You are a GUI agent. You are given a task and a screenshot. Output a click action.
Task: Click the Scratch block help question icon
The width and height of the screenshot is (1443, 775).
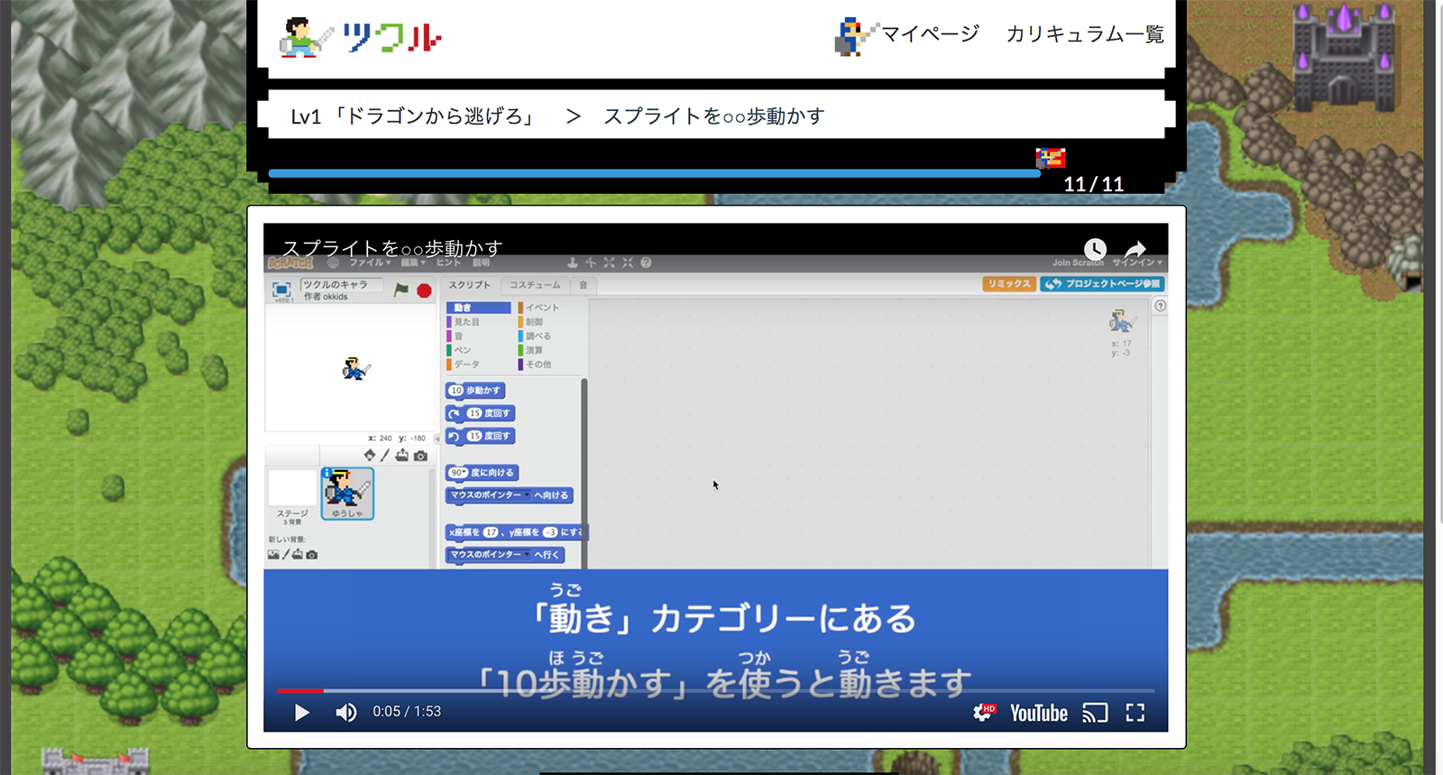point(646,263)
